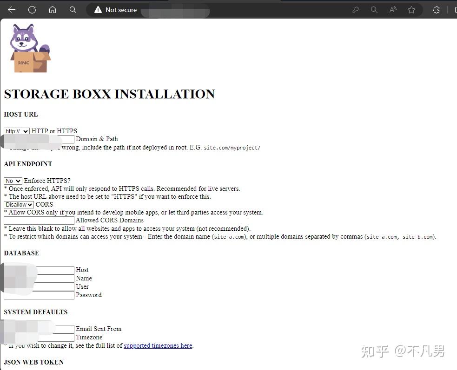The width and height of the screenshot is (457, 370).
Task: Expand the Enforce HTTPS dropdown
Action: pos(13,181)
